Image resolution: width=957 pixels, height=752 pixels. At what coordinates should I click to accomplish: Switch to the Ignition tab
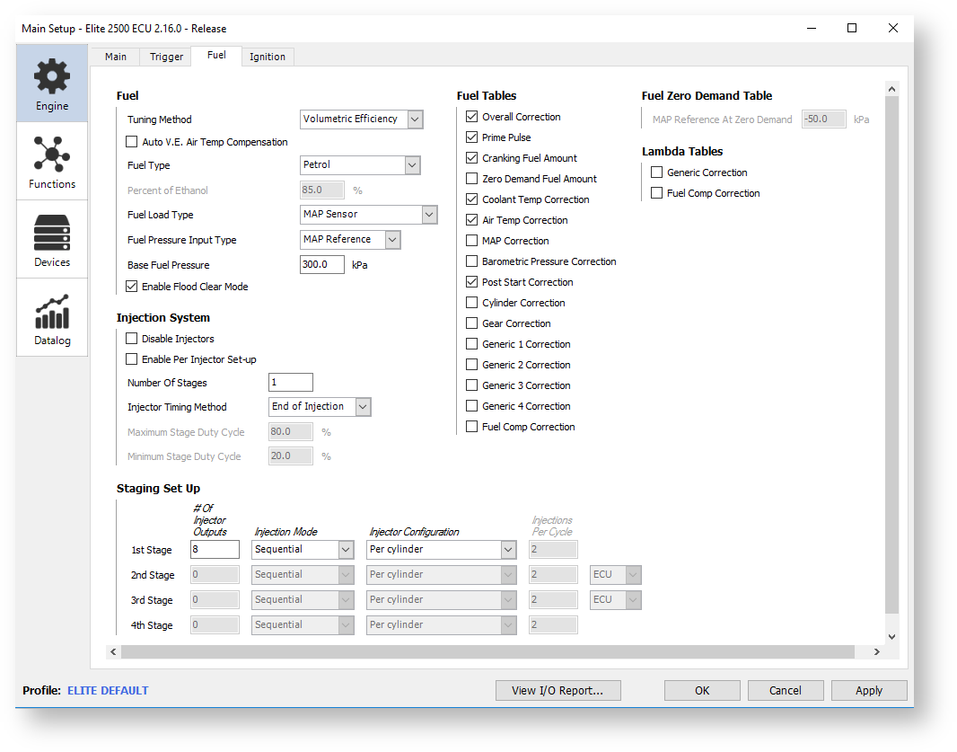click(x=268, y=57)
